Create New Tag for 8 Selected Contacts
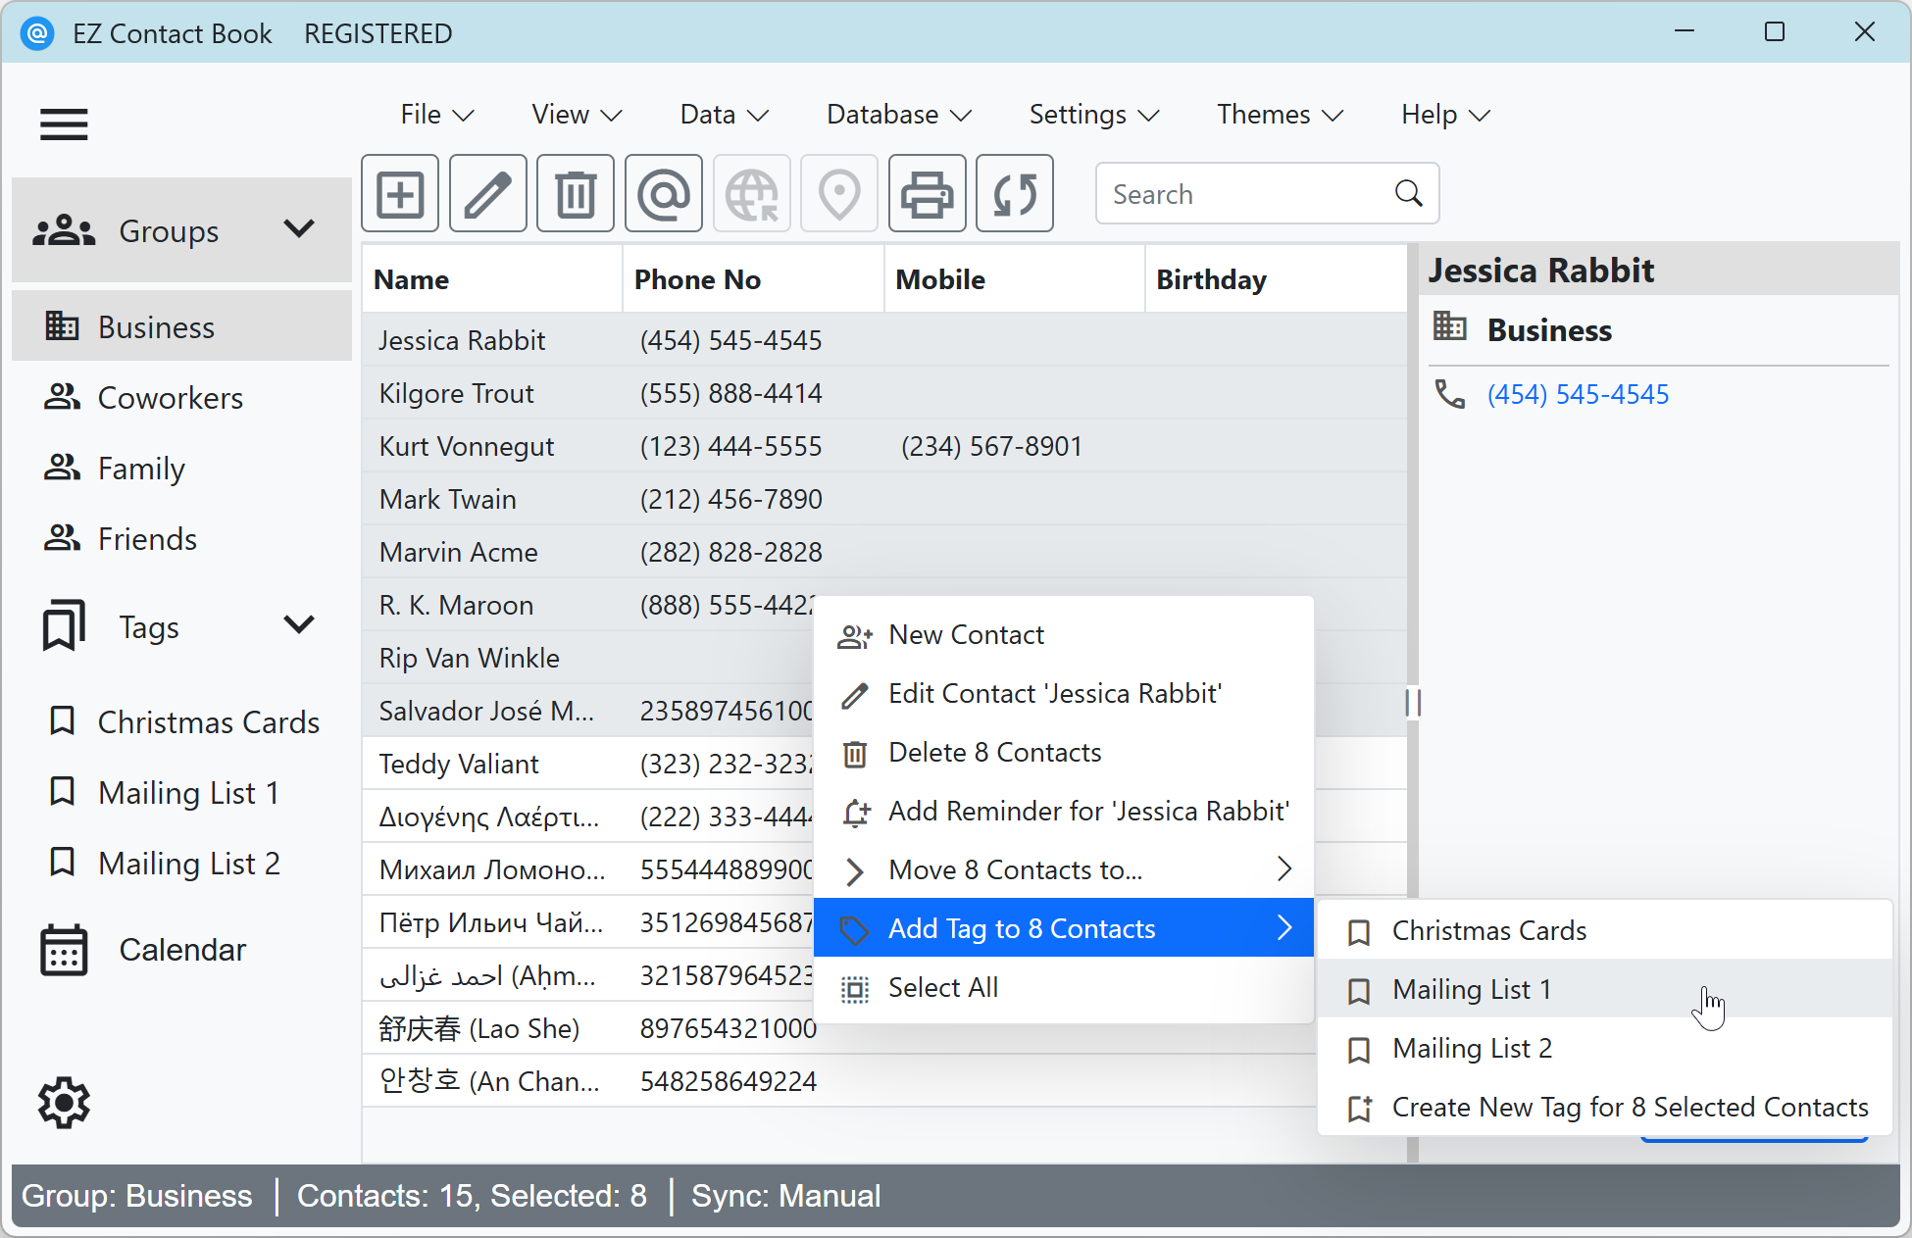Screen dimensions: 1912x1238 pyautogui.click(x=1629, y=1107)
